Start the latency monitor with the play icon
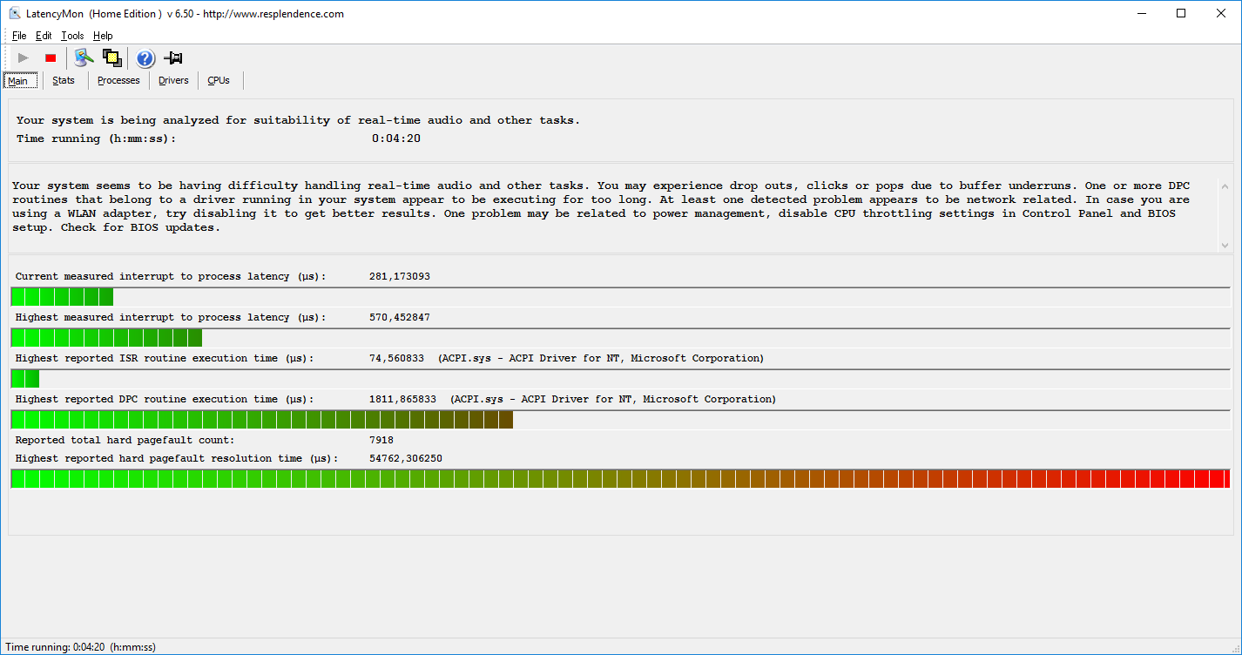1242x655 pixels. [x=24, y=58]
